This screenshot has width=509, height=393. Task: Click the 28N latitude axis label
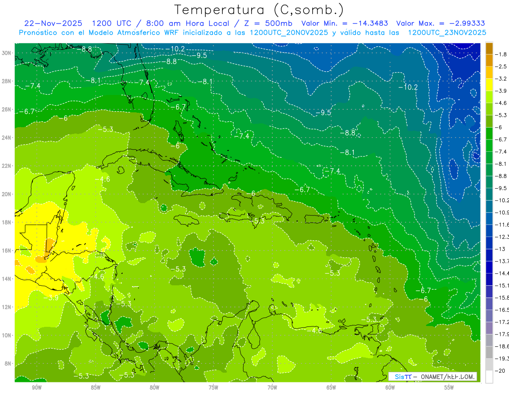(x=6, y=81)
